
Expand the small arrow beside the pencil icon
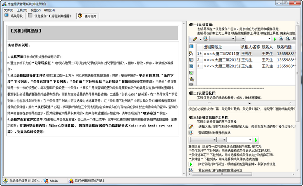click(200, 39)
